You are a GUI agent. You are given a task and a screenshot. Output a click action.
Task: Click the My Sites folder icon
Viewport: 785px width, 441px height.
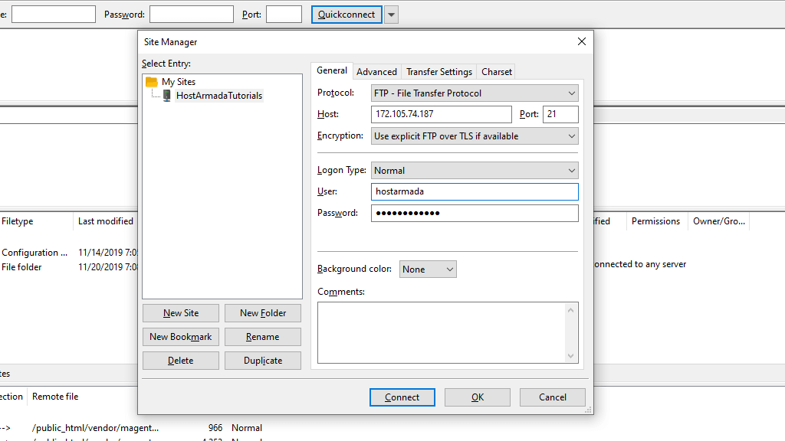click(x=151, y=81)
